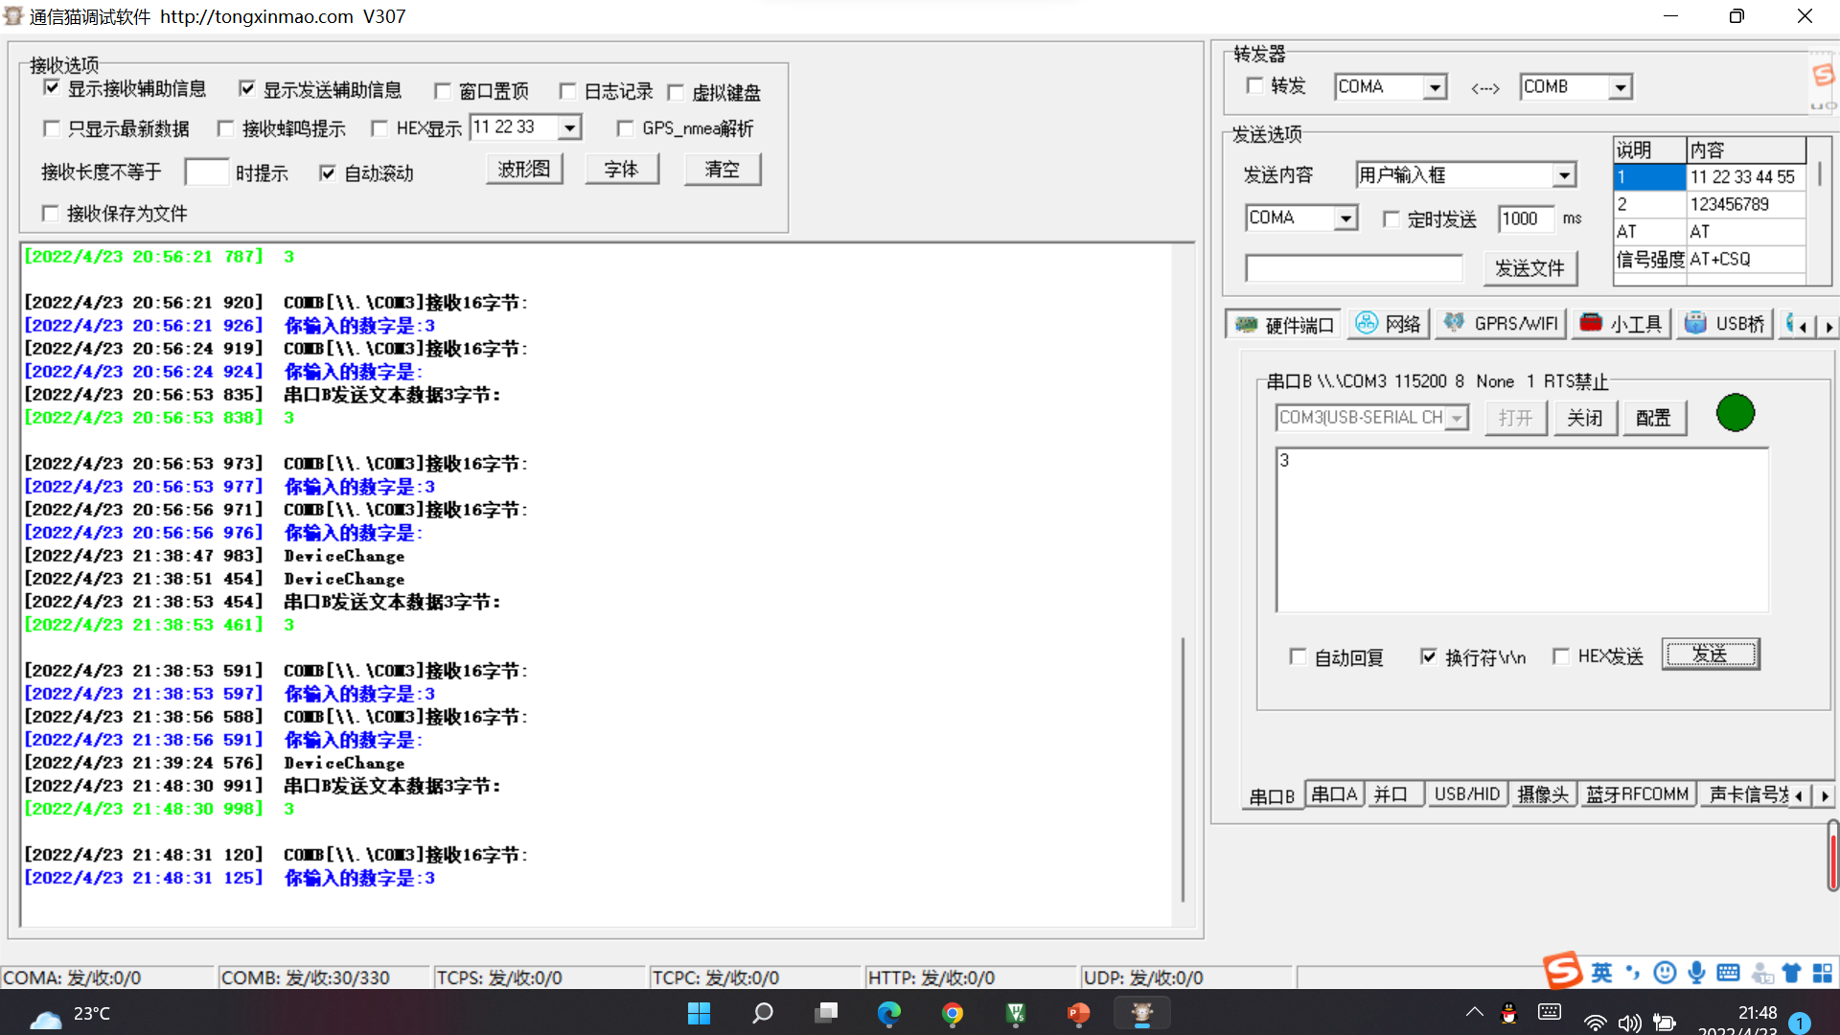Viewport: 1840px width, 1035px height.
Task: Toggle the 自动滚动 auto-scroll checkbox
Action: pos(328,173)
